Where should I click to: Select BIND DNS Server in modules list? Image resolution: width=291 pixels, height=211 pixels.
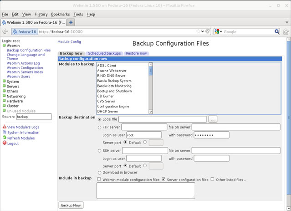point(111,76)
